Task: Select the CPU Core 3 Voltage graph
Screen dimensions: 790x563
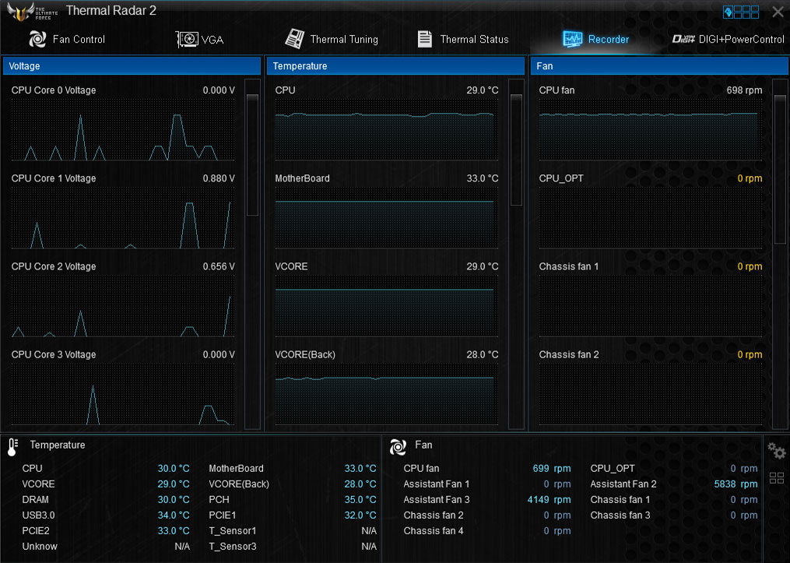Action: coord(123,394)
